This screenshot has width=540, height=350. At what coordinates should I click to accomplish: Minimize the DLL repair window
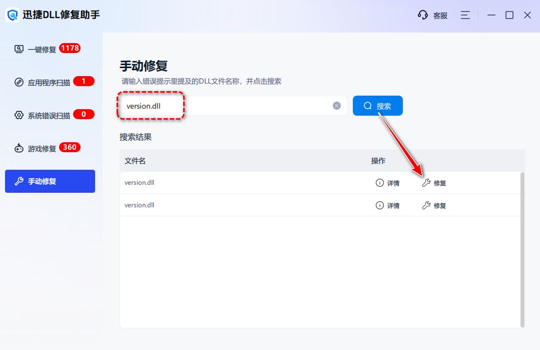tap(491, 15)
